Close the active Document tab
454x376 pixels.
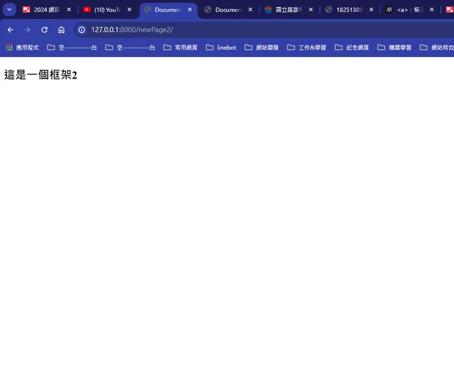(190, 10)
